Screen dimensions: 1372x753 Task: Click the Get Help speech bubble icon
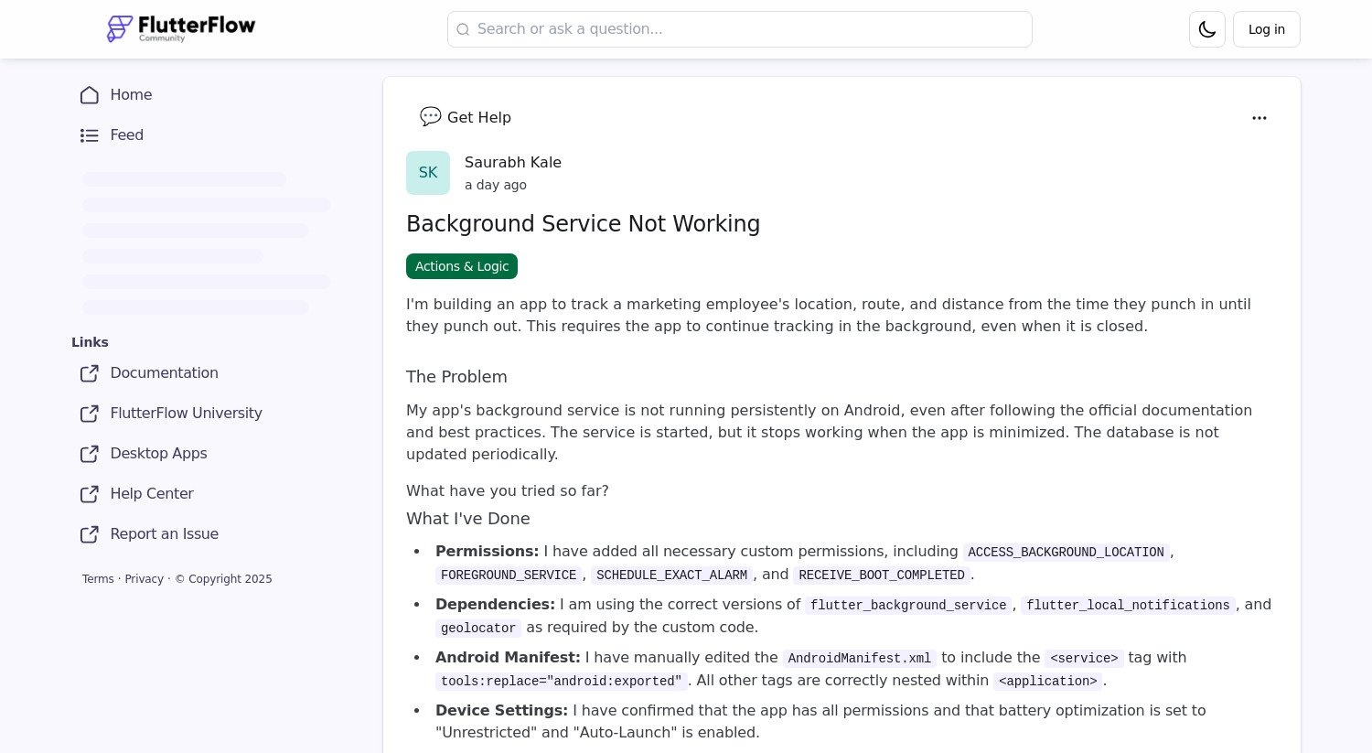(430, 116)
